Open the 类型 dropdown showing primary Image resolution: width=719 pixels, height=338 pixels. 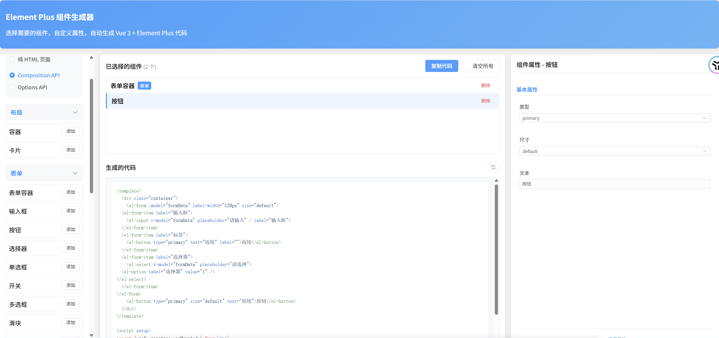coord(615,118)
